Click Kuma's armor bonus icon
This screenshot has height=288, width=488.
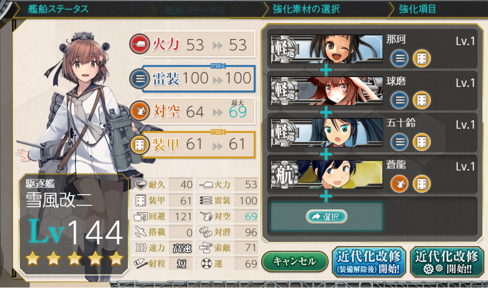[x=422, y=100]
